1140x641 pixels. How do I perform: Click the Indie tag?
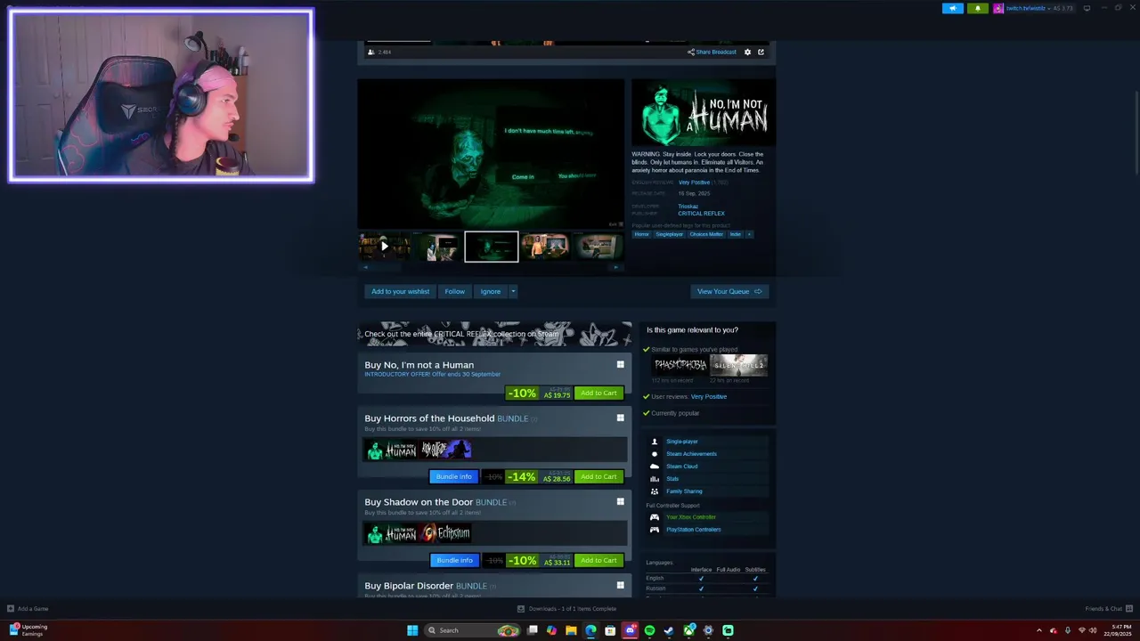[736, 234]
